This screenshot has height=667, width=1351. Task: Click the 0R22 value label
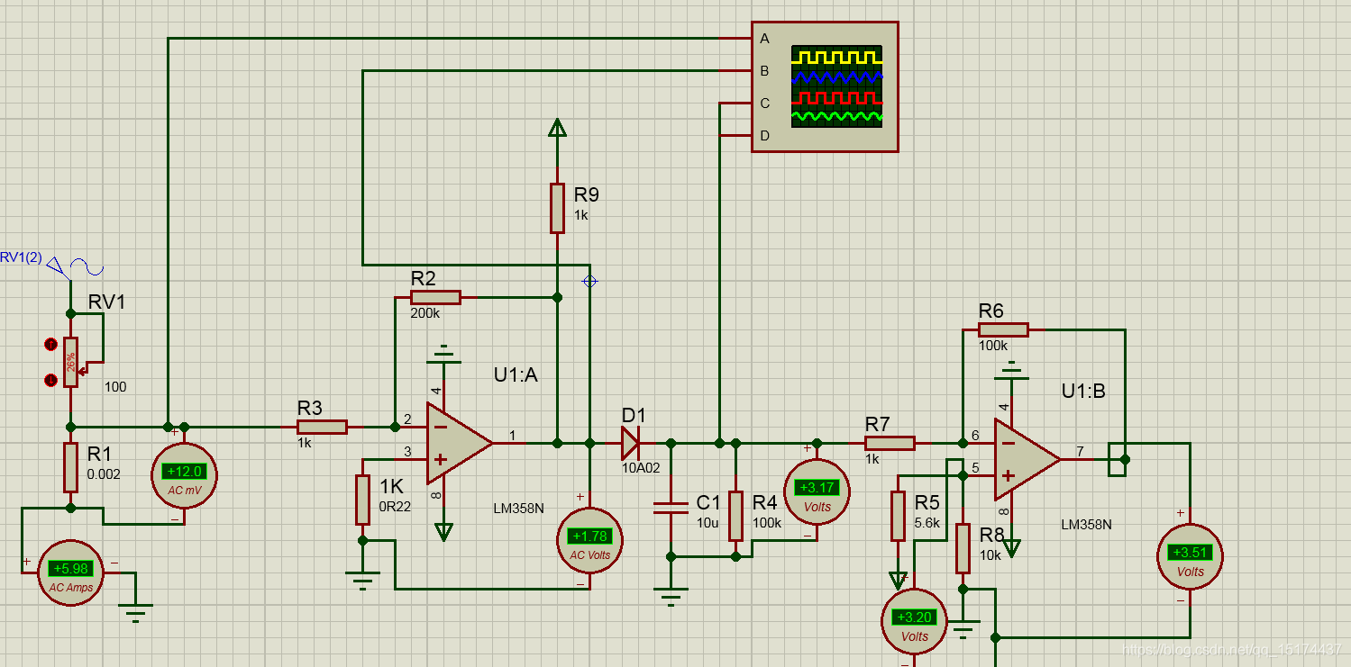(395, 506)
